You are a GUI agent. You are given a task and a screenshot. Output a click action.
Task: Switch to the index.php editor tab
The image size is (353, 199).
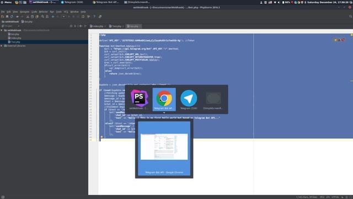[x=98, y=27]
